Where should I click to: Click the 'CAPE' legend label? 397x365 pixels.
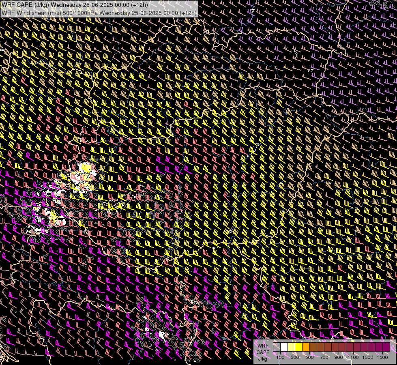[263, 352]
